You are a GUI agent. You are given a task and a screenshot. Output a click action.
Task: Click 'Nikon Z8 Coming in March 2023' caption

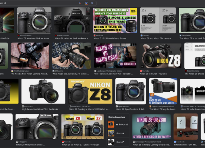point(89,109)
